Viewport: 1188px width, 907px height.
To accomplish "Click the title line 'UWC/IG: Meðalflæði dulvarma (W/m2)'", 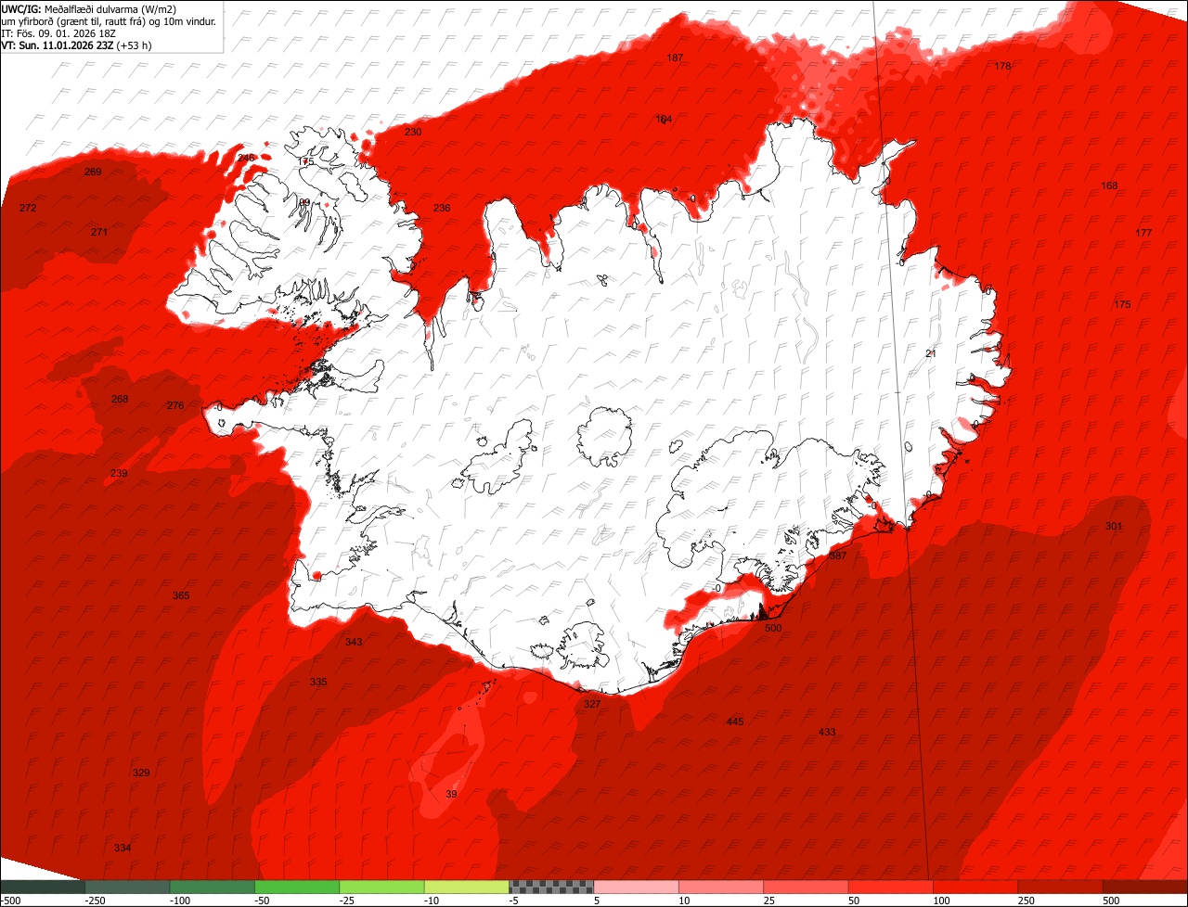I will coord(89,9).
